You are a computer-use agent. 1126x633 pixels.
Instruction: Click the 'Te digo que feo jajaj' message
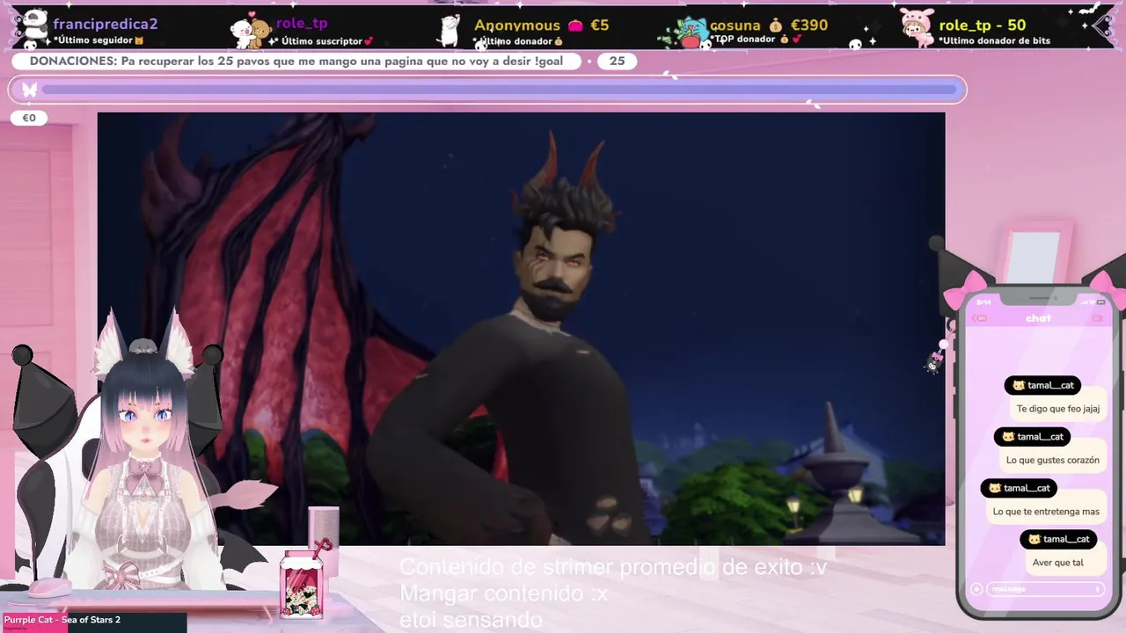[x=1058, y=409]
